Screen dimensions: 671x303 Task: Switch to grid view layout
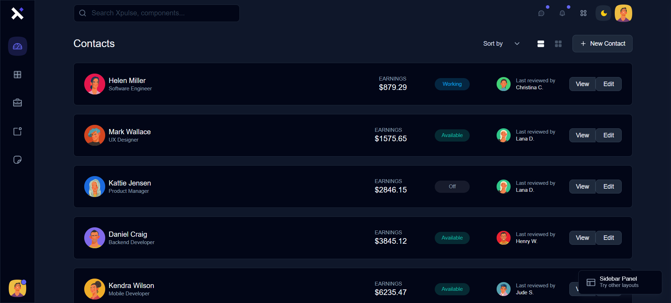(558, 44)
